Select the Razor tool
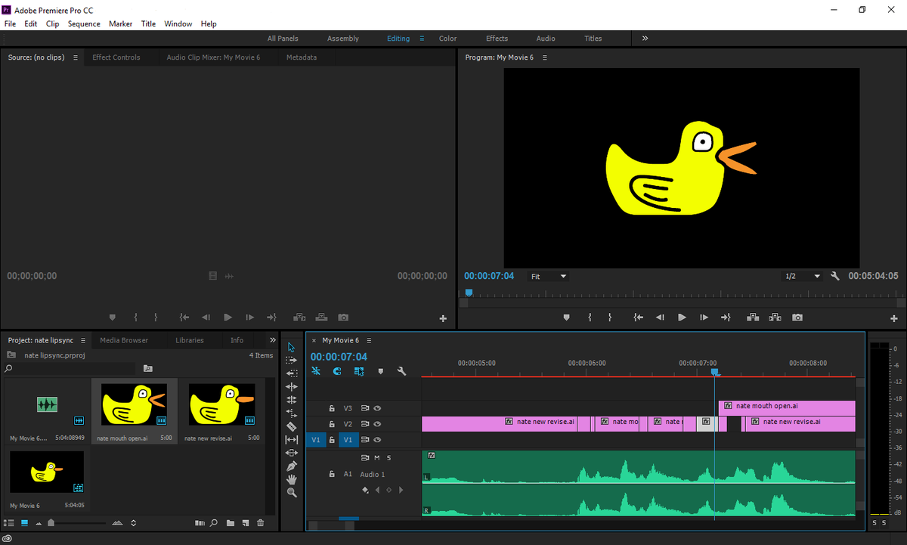 point(292,426)
